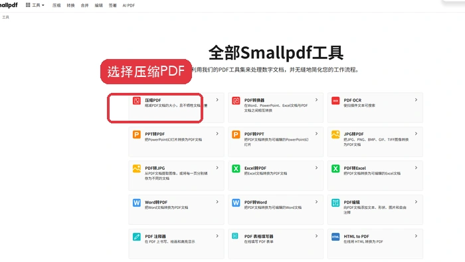The width and height of the screenshot is (465, 262).
Task: Open the PDF OCR tool title link
Action: 352,100
